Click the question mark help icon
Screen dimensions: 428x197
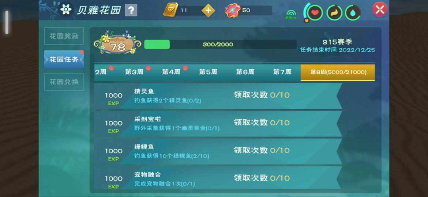131,10
